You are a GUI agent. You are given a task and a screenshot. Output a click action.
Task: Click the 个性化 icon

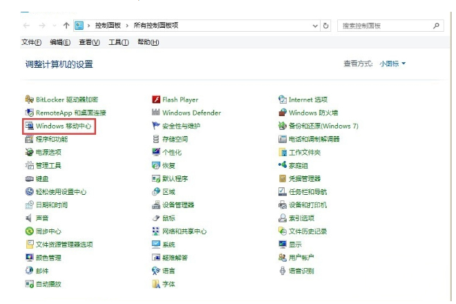[156, 152]
